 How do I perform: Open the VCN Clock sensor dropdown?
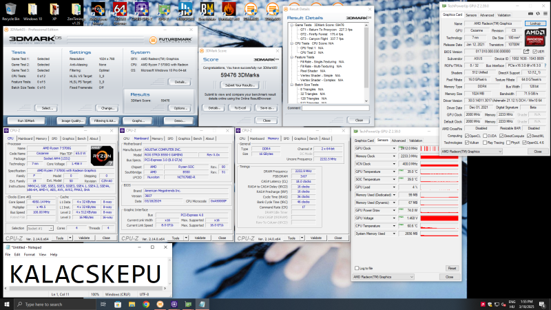pyautogui.click(x=394, y=164)
